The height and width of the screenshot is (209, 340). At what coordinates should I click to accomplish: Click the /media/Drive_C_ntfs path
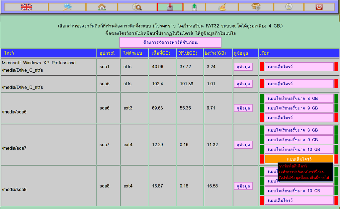pyautogui.click(x=22, y=70)
